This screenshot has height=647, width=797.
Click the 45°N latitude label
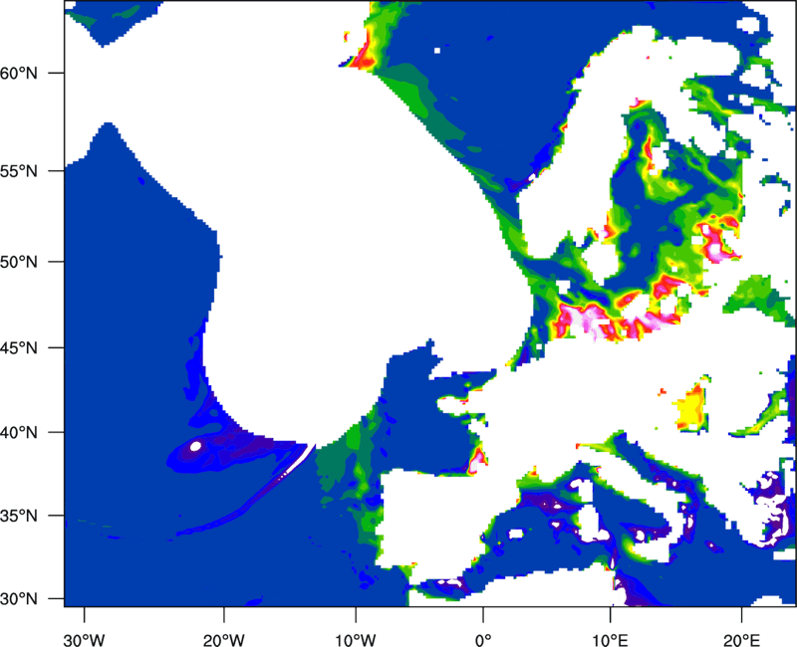[19, 347]
